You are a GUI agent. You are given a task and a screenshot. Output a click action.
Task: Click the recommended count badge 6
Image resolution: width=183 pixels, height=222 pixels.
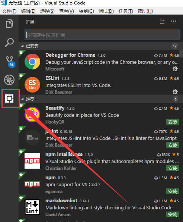tap(176, 99)
